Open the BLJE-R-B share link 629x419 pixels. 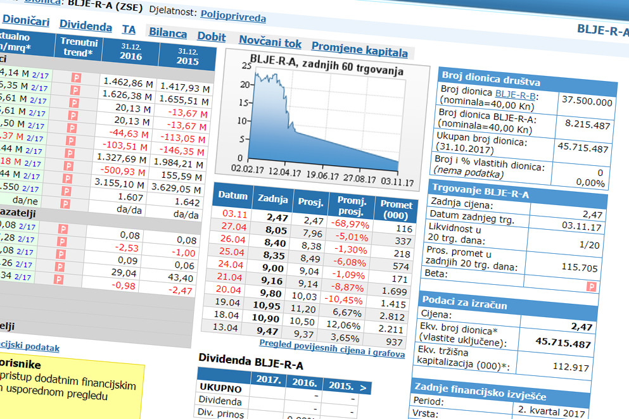[516, 95]
